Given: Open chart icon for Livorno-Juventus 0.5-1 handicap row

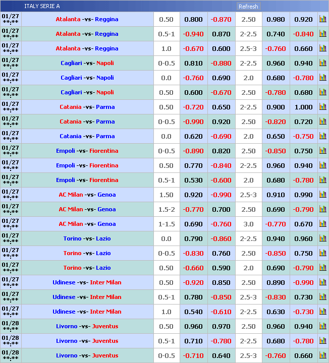Looking at the screenshot, I should click(x=323, y=341).
